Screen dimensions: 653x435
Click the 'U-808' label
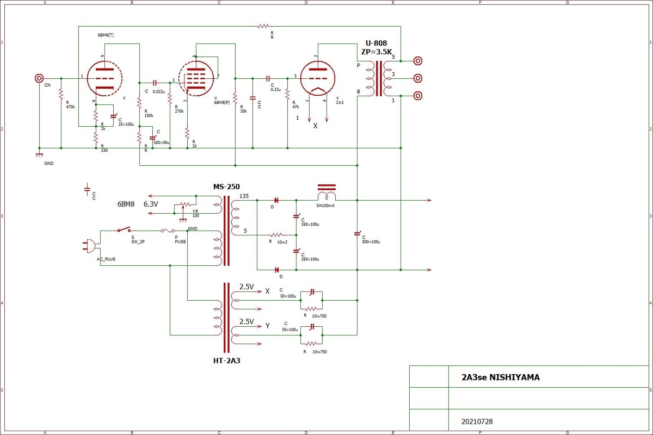pos(376,43)
